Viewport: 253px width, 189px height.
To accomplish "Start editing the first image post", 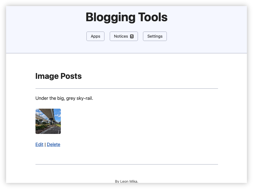I will [39, 144].
